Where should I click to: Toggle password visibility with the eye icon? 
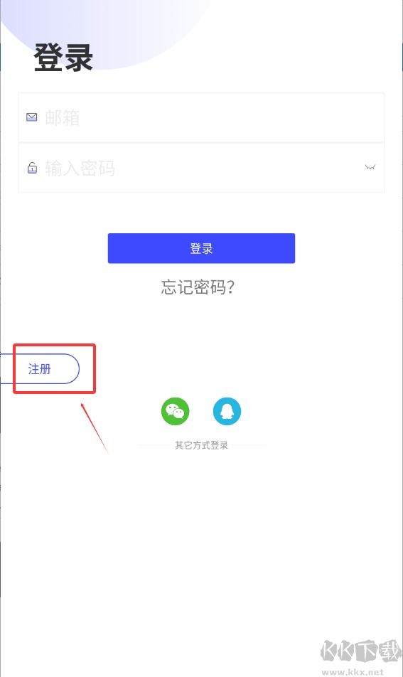(370, 167)
